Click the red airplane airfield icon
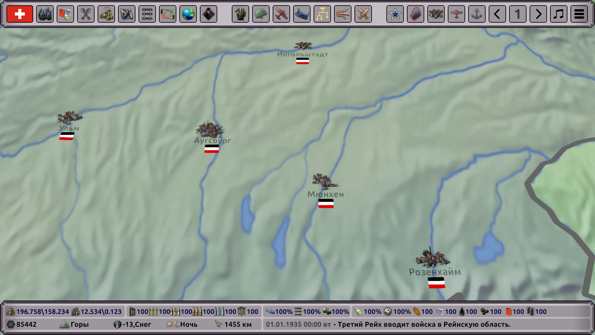 (x=456, y=14)
